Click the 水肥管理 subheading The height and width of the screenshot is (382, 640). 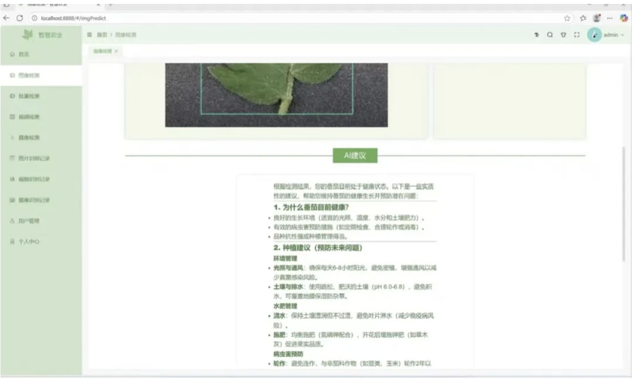point(285,306)
